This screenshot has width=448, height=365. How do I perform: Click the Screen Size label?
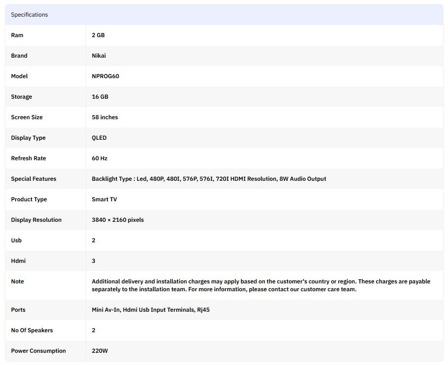(27, 117)
